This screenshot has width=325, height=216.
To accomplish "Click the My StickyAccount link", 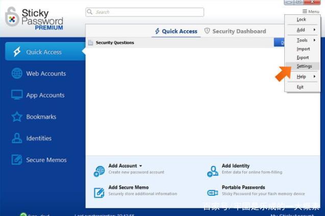I will (292, 215).
